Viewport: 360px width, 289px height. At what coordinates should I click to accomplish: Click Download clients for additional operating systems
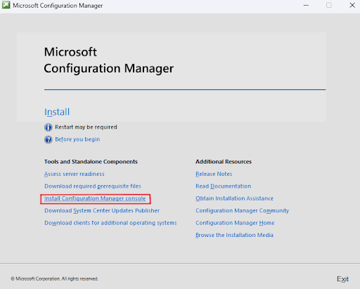110,223
